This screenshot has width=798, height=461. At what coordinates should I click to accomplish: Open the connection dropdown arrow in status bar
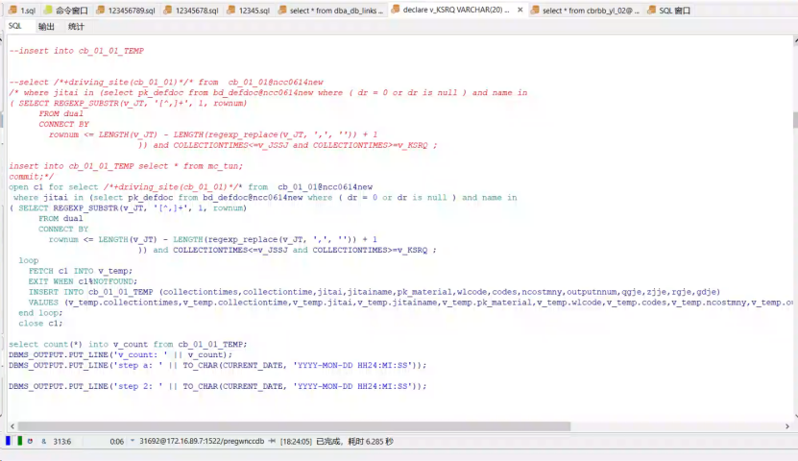click(x=133, y=441)
